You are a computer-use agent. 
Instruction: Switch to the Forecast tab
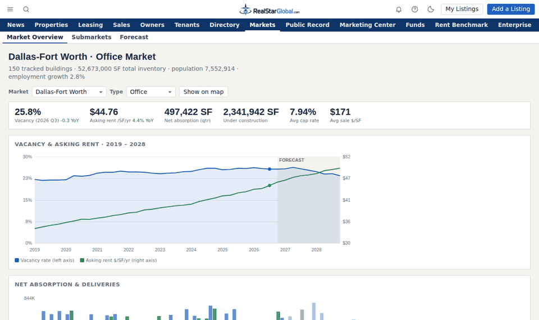(134, 37)
